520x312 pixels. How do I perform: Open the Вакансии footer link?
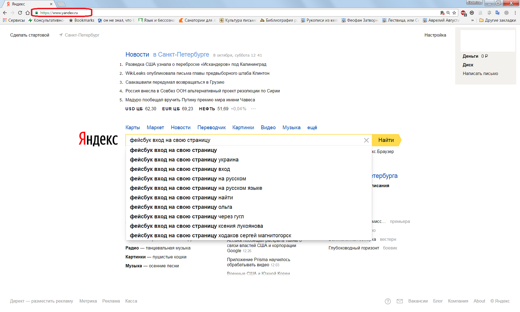click(418, 301)
